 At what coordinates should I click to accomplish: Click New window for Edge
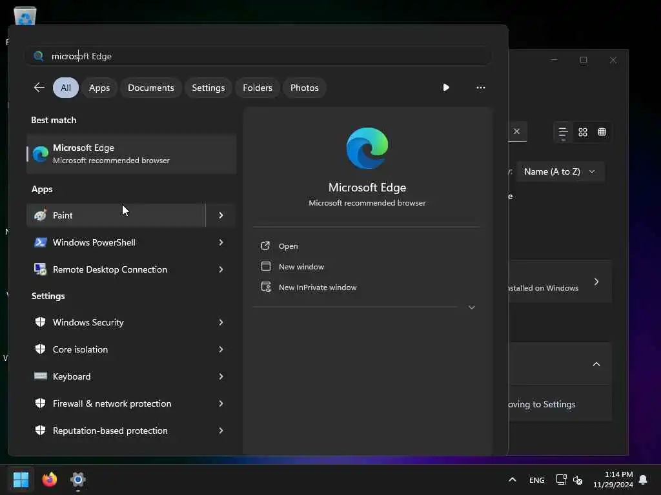(301, 267)
